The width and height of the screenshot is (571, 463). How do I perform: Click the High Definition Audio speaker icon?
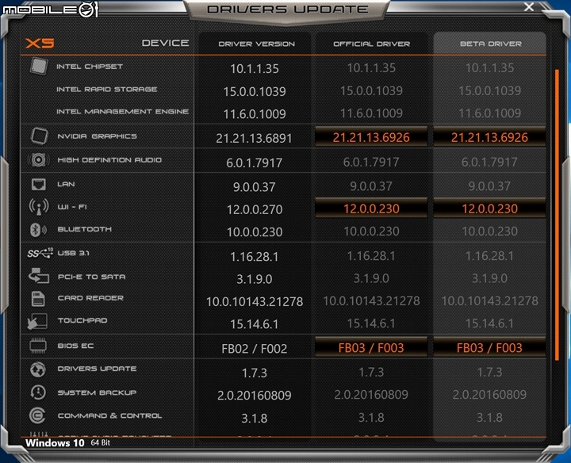[x=38, y=160]
